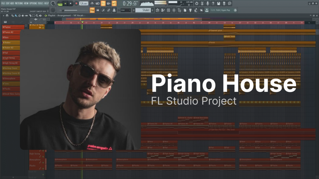Open the HELP menu
The width and height of the screenshot is (319, 179).
[46, 3]
